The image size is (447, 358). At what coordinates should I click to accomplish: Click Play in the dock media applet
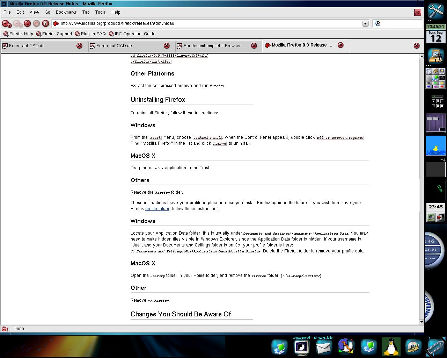tap(434, 101)
